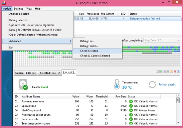Select Check Selected in Advanced submenu
The image size is (183, 128).
tap(97, 51)
